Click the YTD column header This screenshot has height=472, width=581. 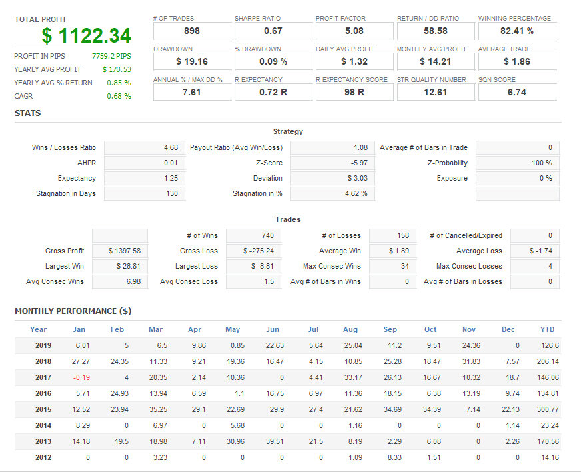click(547, 329)
